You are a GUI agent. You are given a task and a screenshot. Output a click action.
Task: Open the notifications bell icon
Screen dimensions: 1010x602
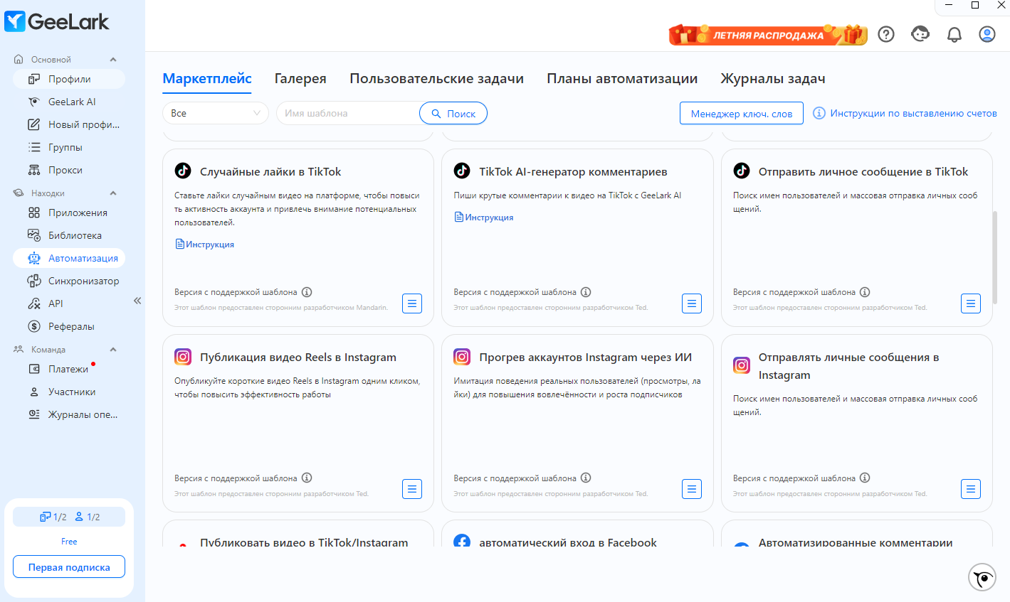point(954,34)
